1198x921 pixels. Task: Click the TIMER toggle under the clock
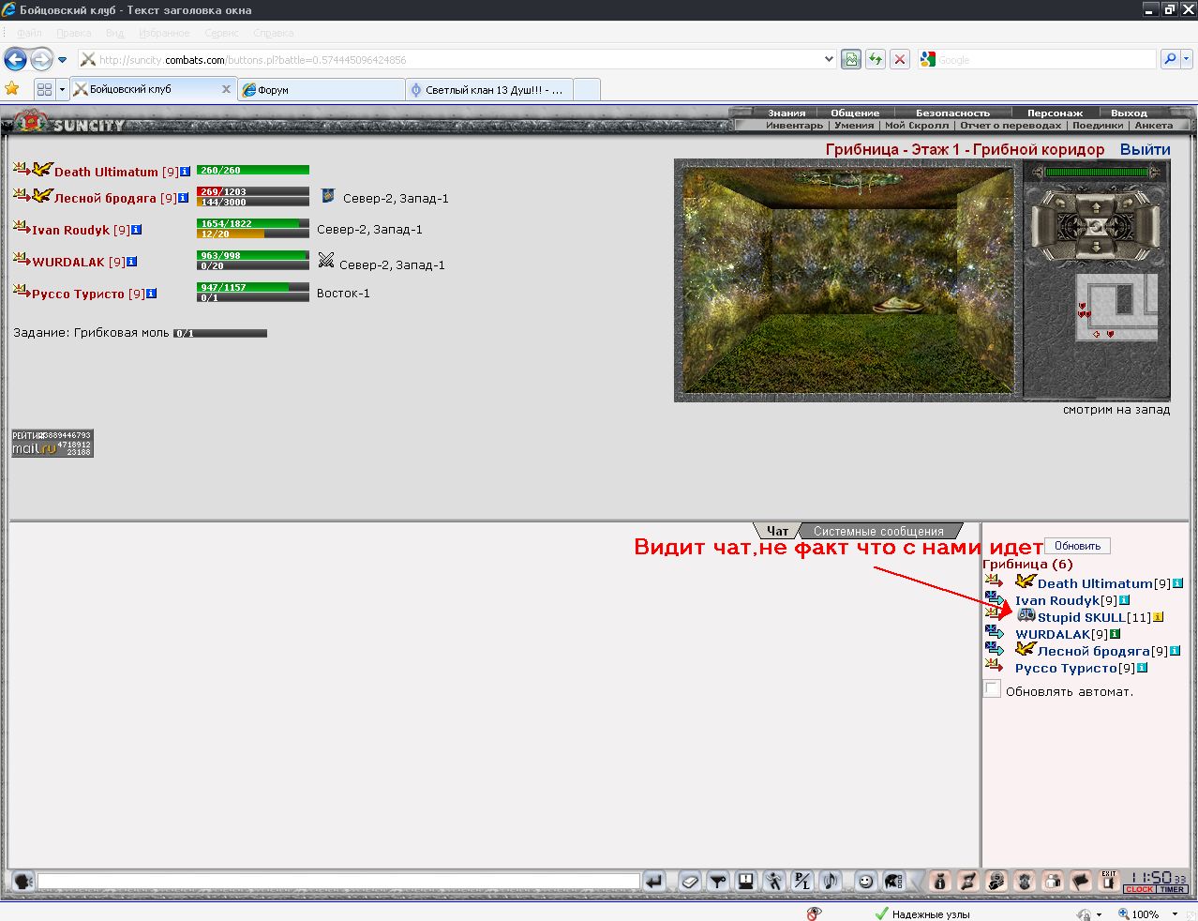(x=1173, y=889)
